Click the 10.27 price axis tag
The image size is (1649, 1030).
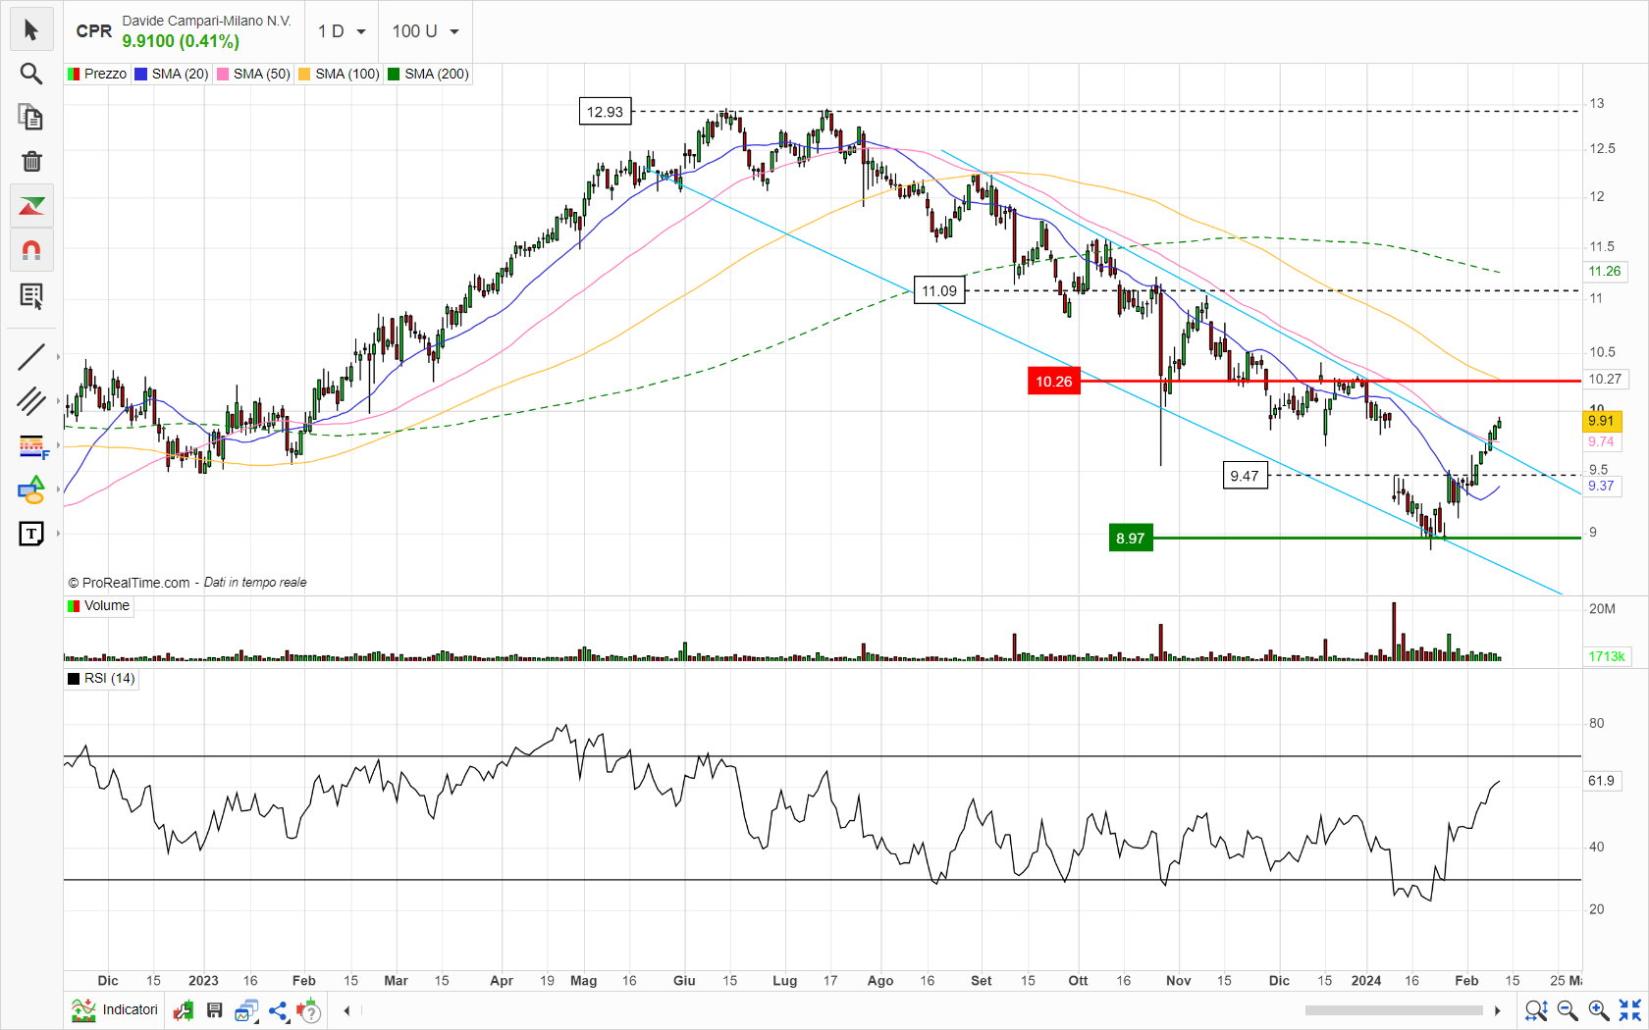(1606, 379)
